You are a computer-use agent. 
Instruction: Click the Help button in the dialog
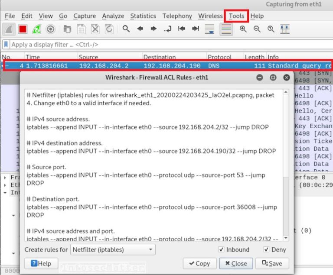(41, 263)
